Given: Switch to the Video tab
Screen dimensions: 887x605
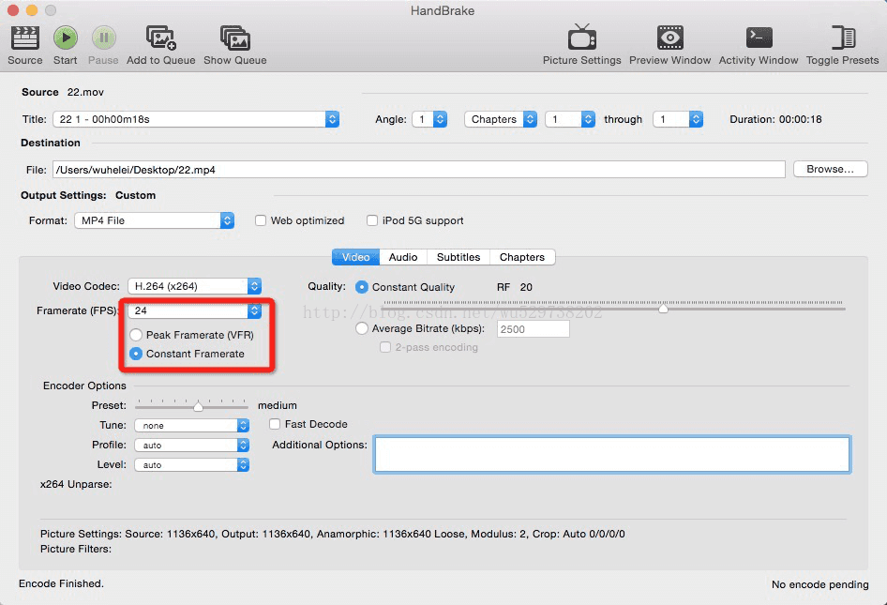Looking at the screenshot, I should click(x=355, y=257).
